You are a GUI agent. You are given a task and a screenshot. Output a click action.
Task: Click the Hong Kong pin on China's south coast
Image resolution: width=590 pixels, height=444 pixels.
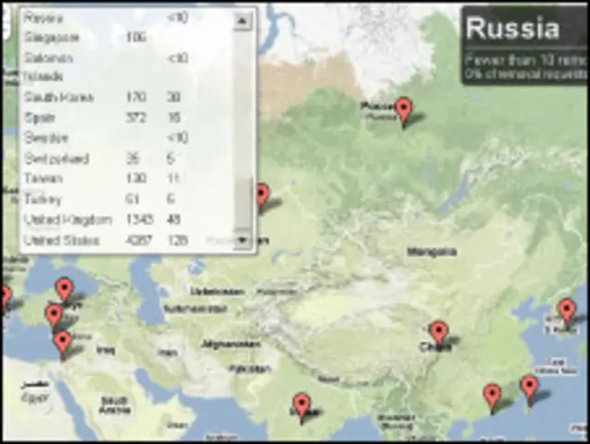tap(491, 399)
